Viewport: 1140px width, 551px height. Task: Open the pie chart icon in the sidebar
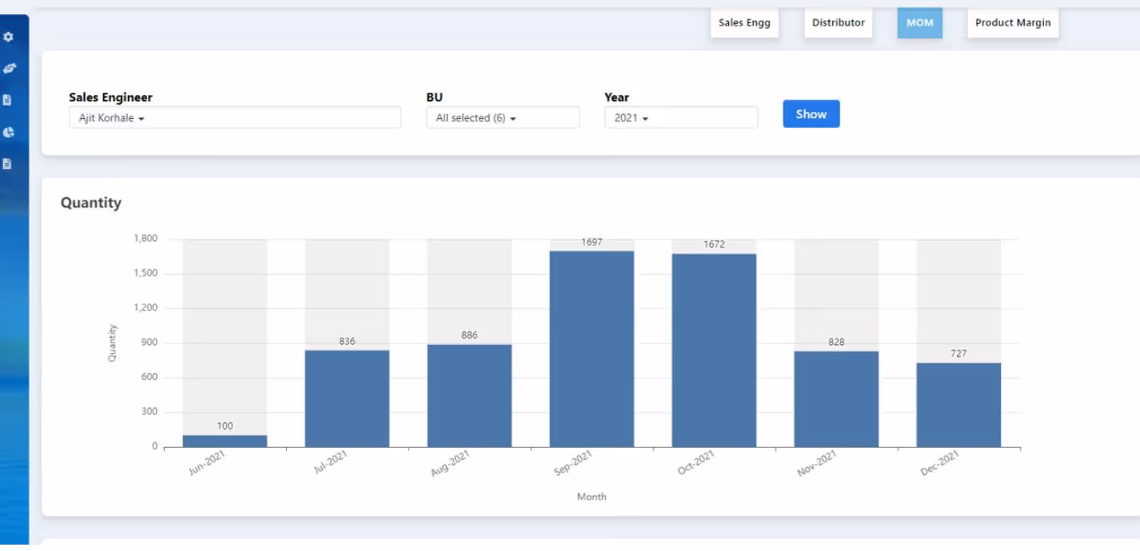(8, 133)
